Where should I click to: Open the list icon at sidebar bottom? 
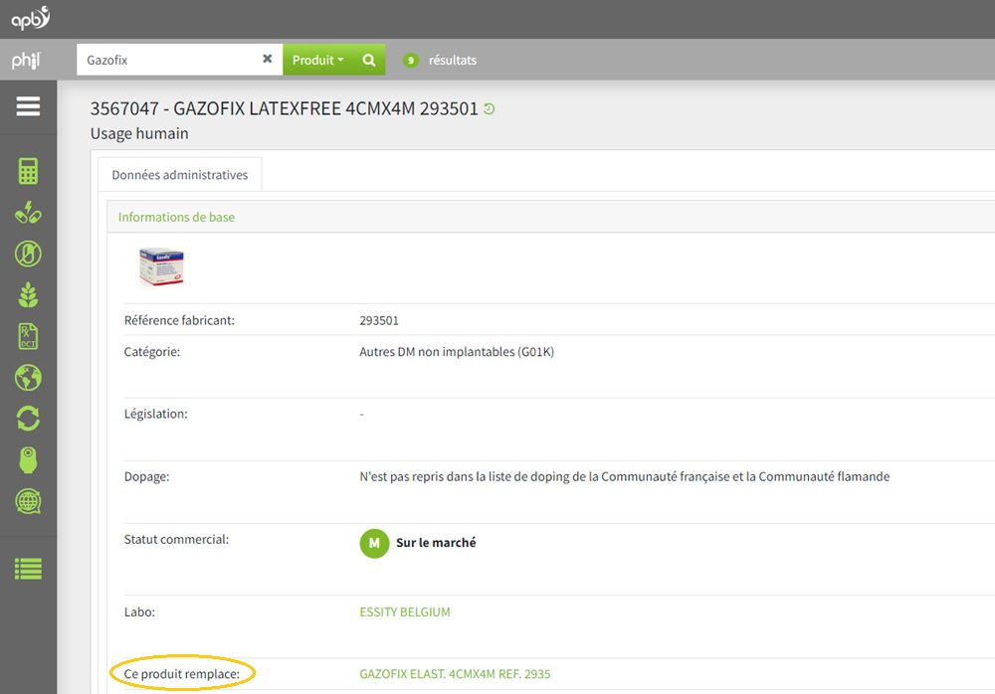28,569
